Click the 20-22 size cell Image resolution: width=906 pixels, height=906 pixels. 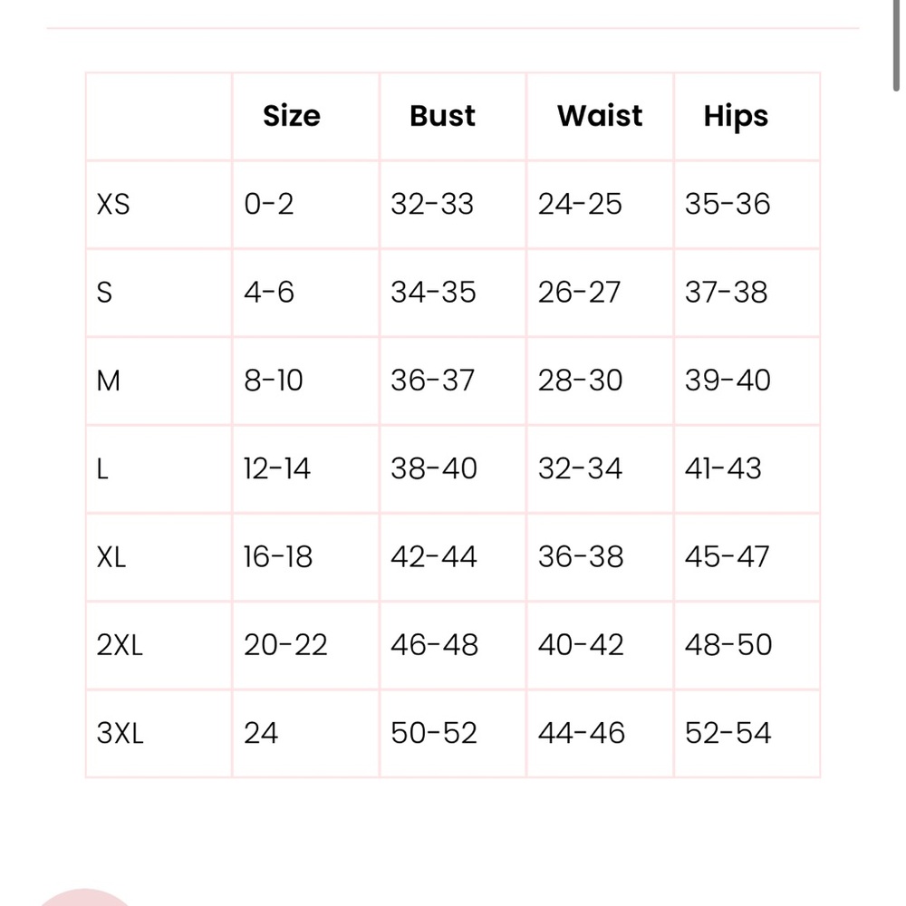point(285,645)
